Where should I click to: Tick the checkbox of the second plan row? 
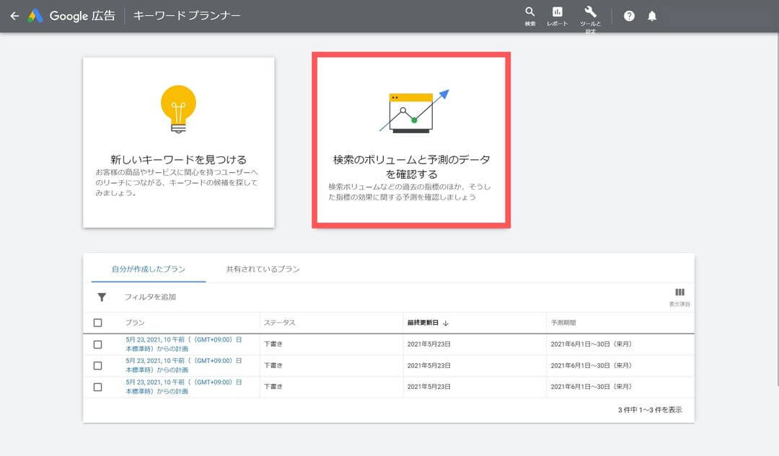[98, 366]
